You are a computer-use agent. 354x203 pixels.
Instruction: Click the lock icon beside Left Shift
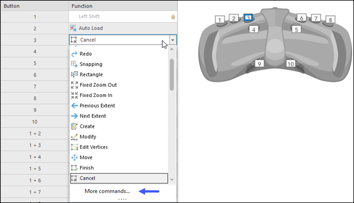(x=173, y=17)
